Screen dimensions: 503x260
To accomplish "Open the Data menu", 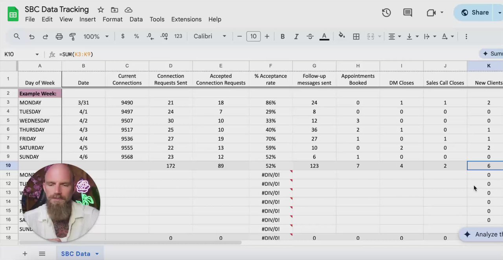I will coord(136,19).
